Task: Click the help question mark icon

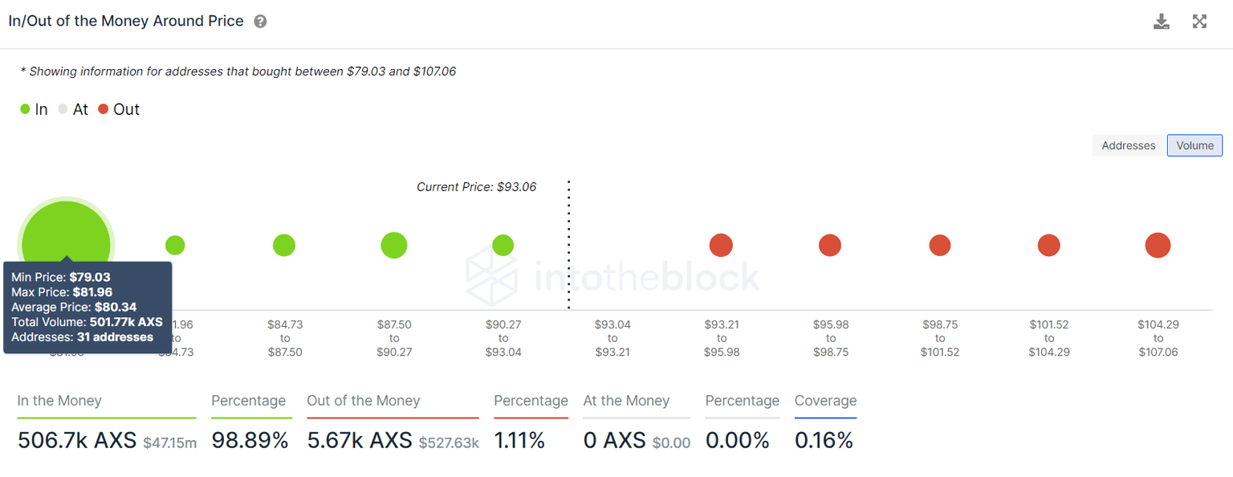Action: tap(260, 22)
